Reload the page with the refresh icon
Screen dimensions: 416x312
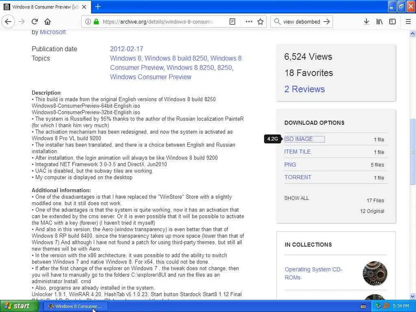tap(35, 22)
